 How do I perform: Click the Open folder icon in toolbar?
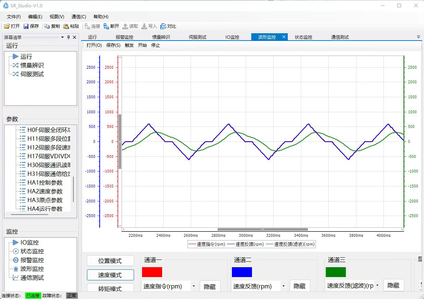tap(7, 26)
